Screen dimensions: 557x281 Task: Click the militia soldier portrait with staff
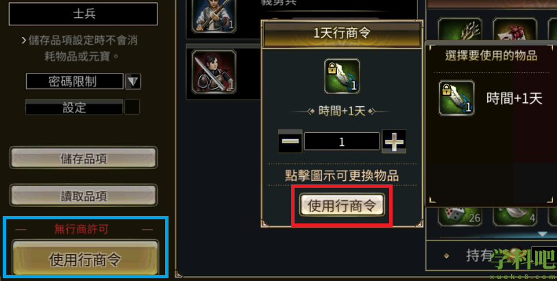click(214, 16)
